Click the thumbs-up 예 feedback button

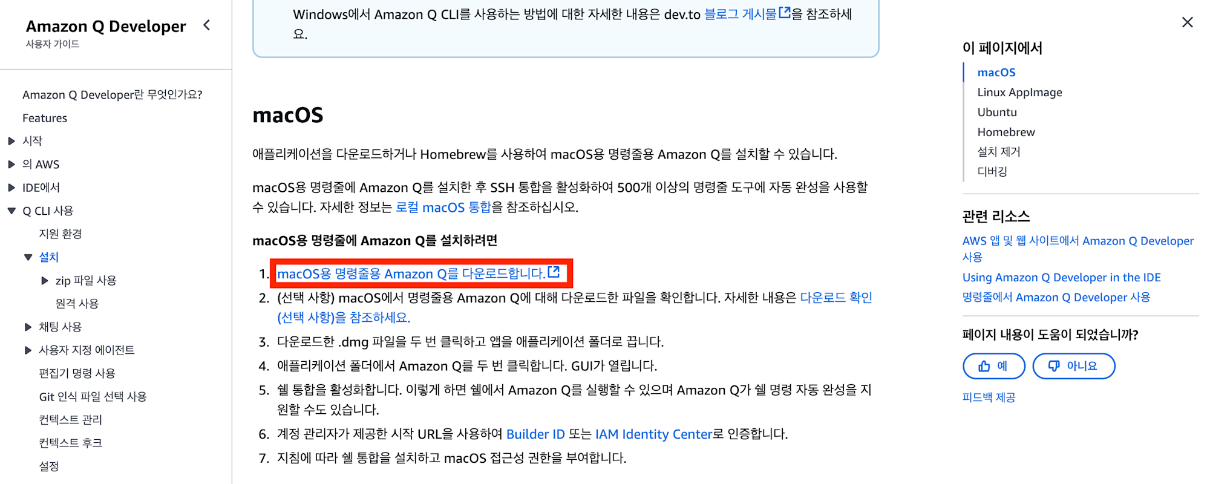(x=993, y=366)
